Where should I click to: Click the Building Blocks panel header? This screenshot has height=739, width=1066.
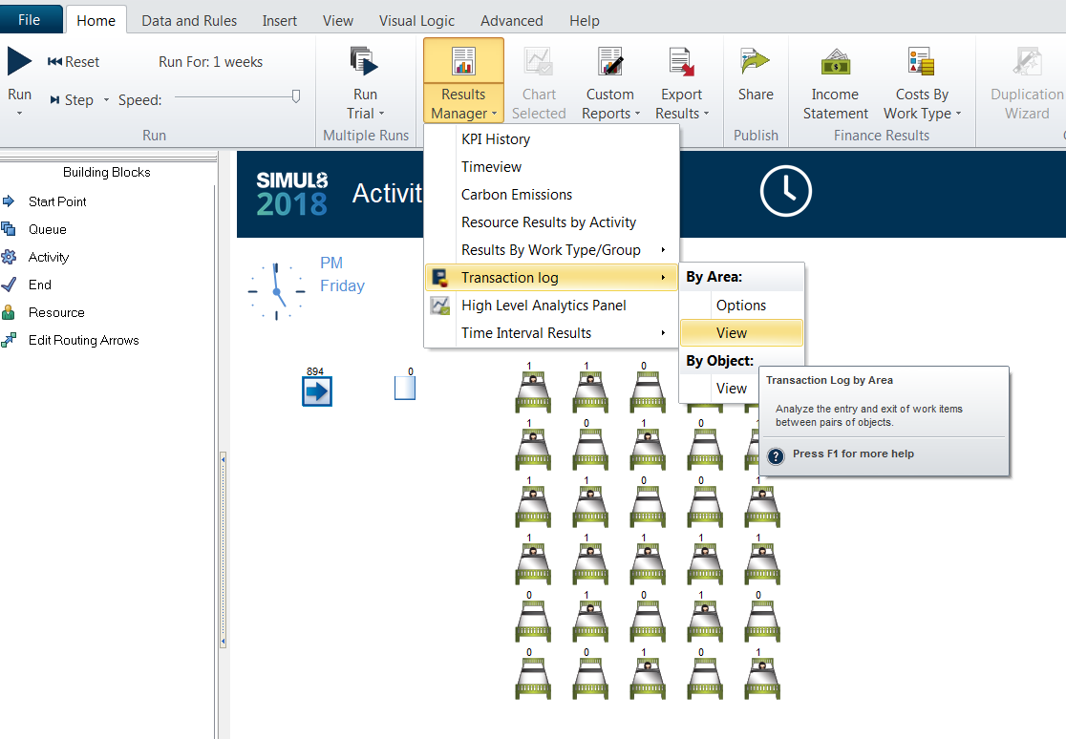point(107,172)
